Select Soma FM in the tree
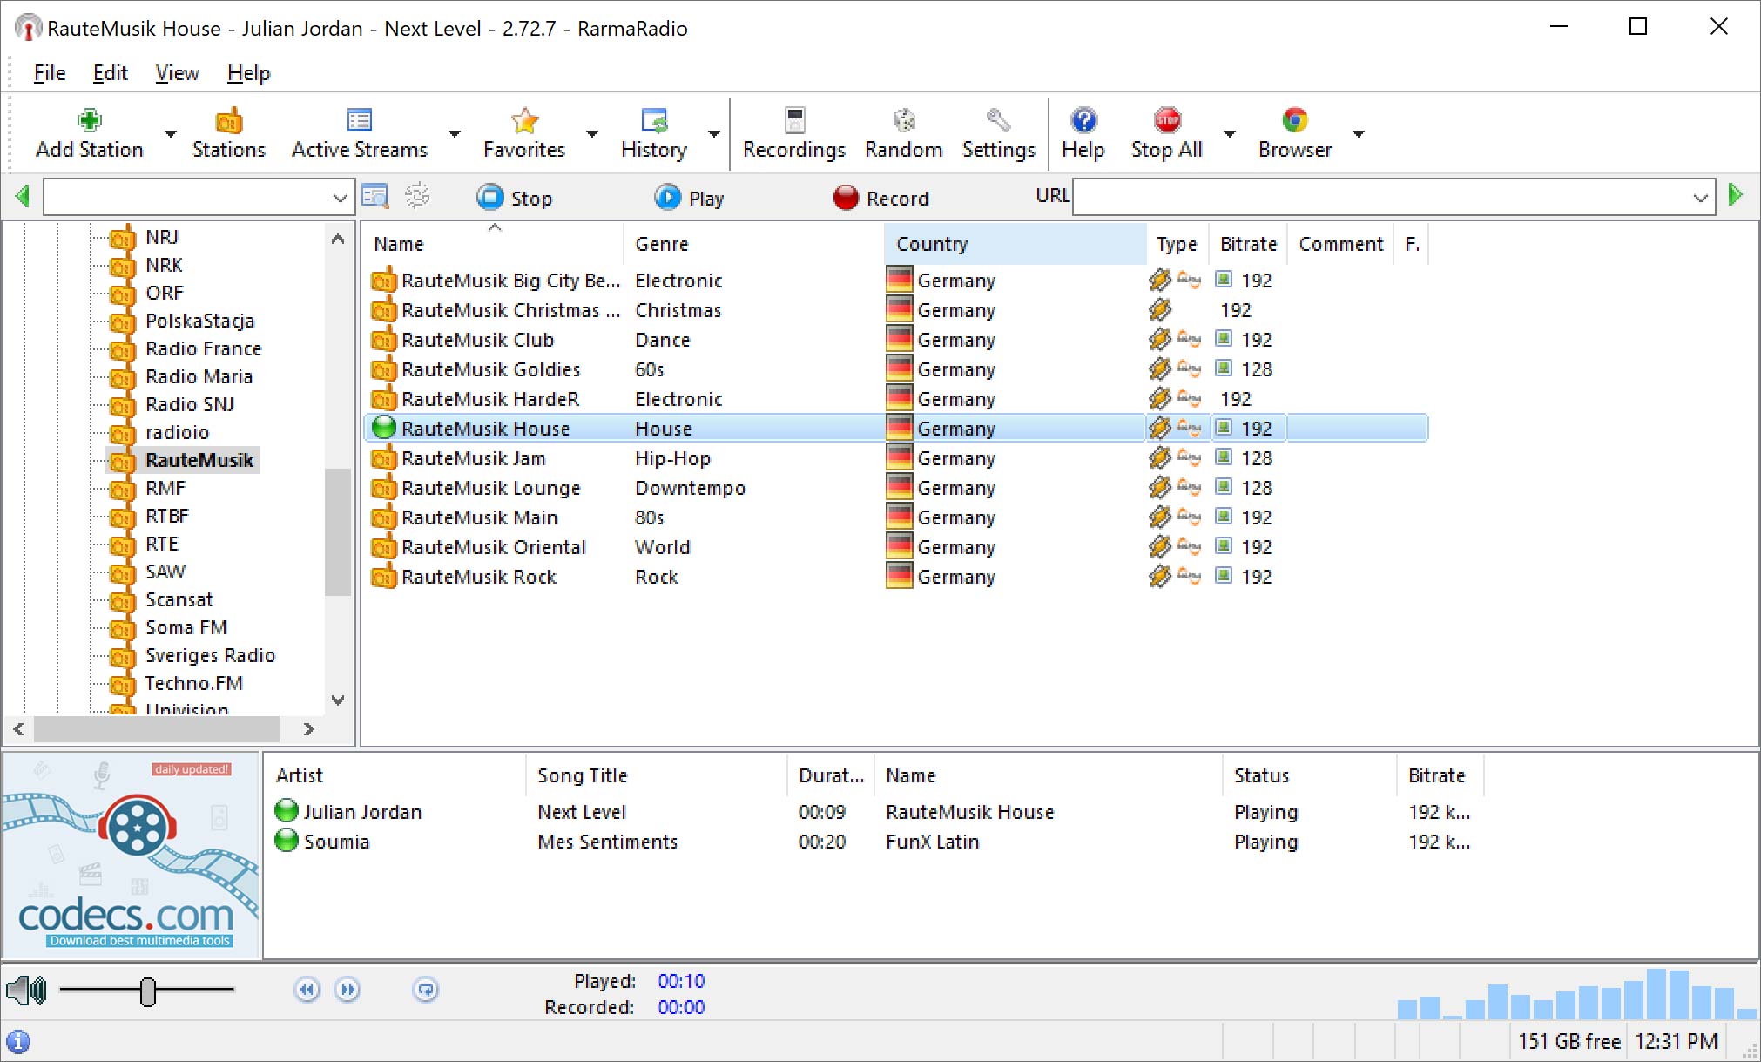The image size is (1761, 1062). [x=186, y=627]
